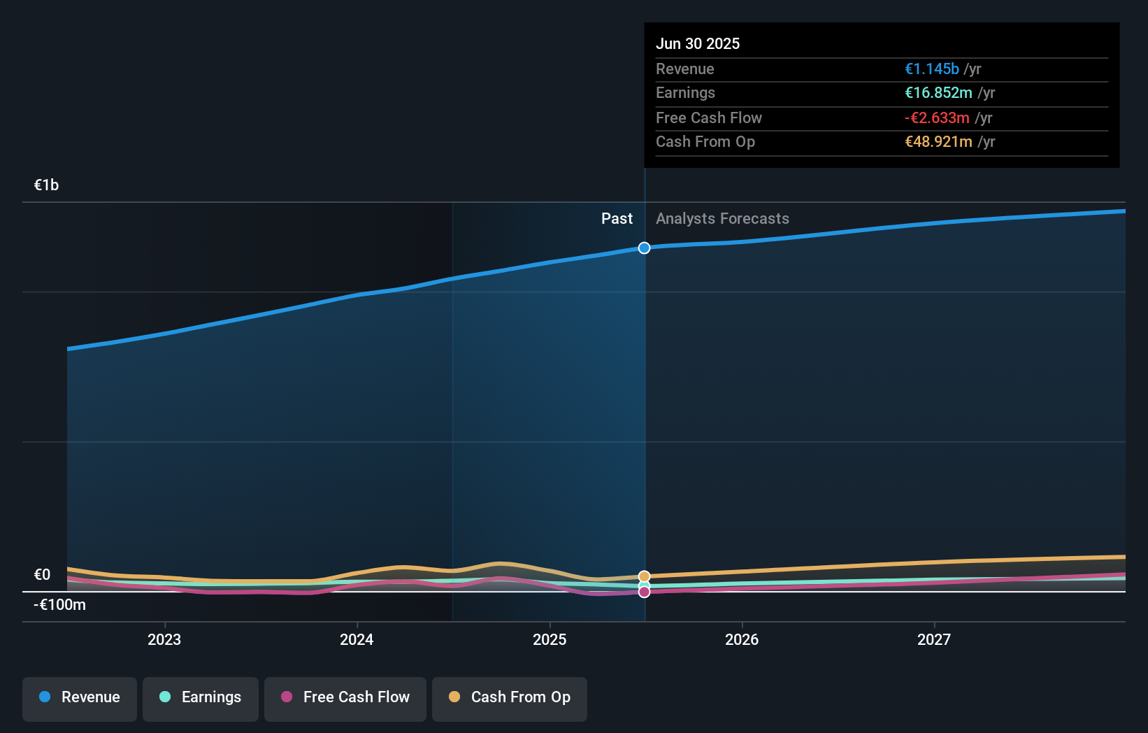Click the €1b y-axis label

click(x=47, y=185)
